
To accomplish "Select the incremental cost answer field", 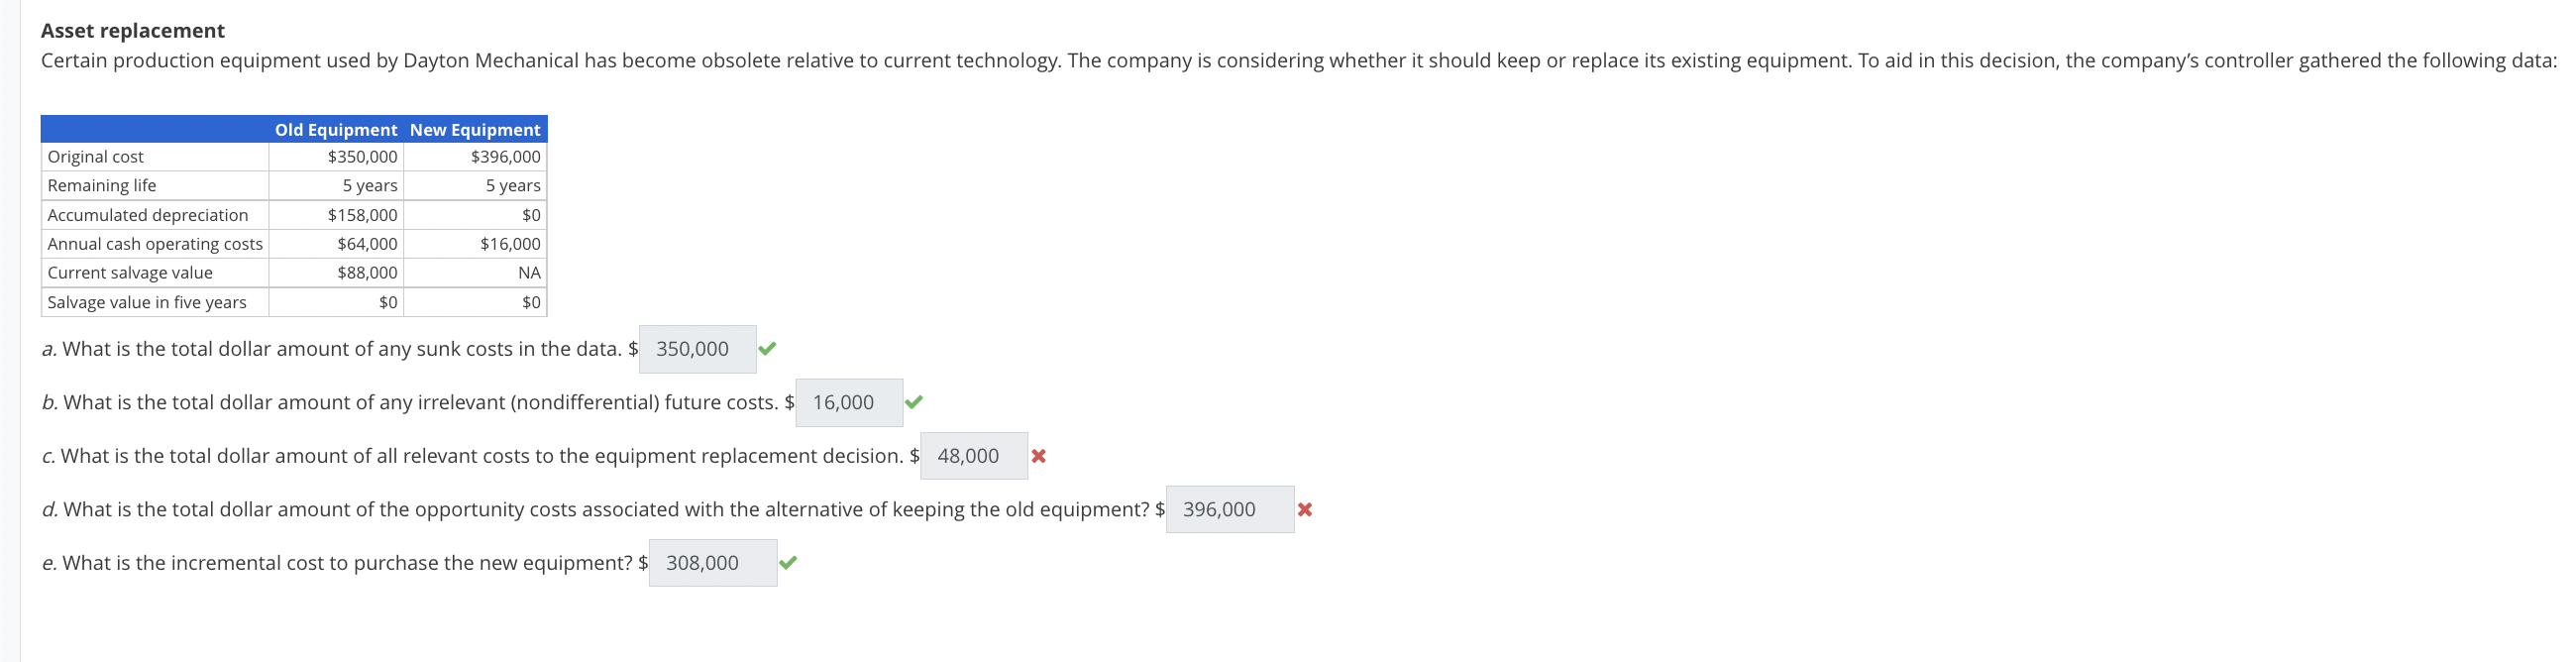I will [711, 563].
